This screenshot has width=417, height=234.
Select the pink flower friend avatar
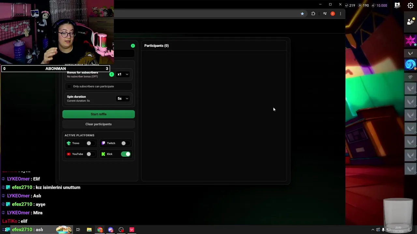point(410,41)
